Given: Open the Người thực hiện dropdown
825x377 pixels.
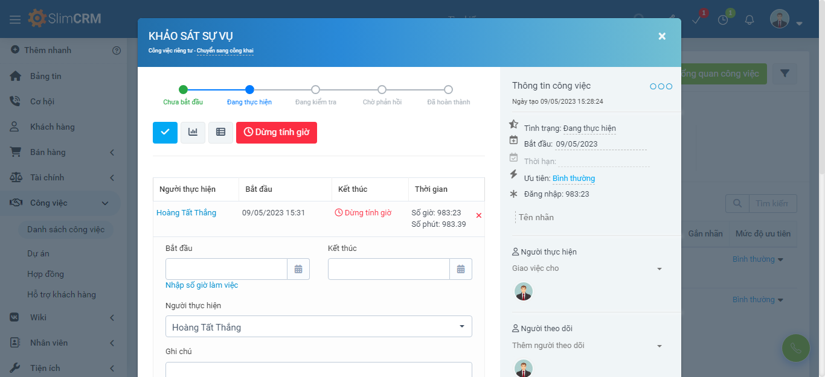Looking at the screenshot, I should click(318, 327).
